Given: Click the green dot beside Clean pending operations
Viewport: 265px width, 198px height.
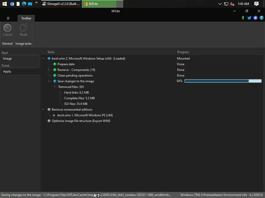Looking at the screenshot, I should coord(55,76).
